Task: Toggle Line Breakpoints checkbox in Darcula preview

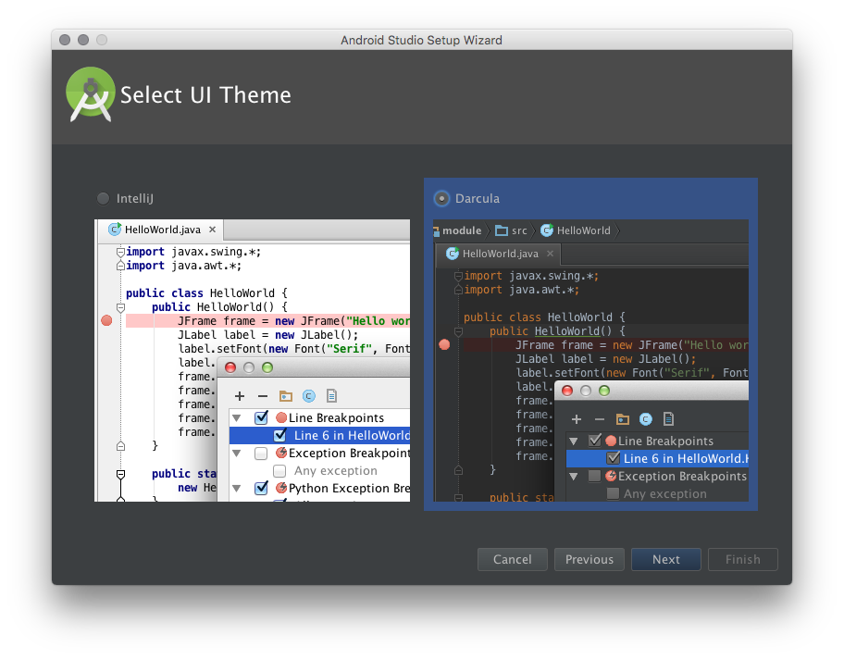Action: pos(595,441)
